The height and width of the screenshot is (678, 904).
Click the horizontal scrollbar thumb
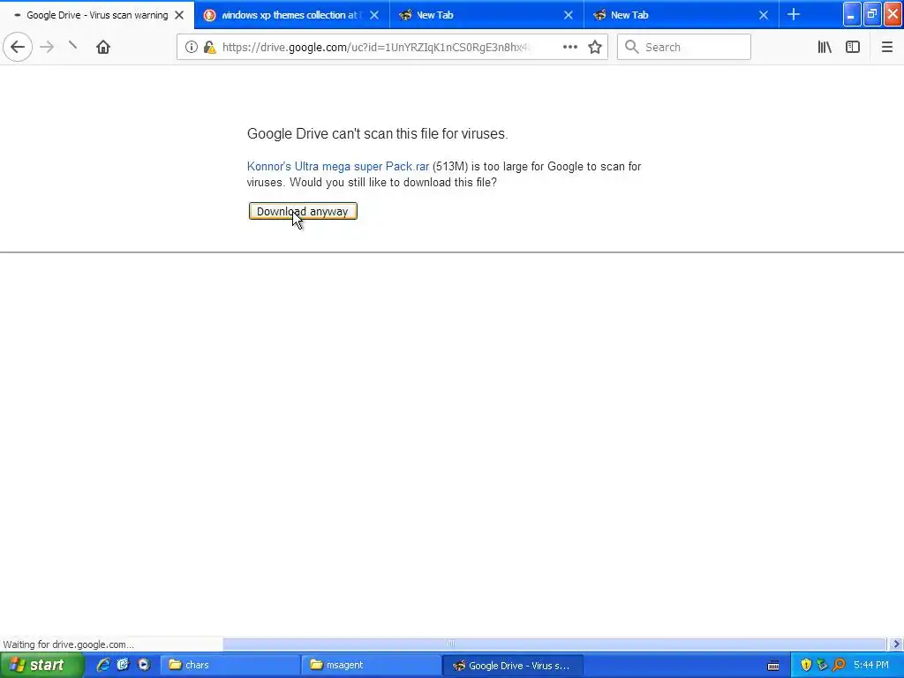click(450, 644)
